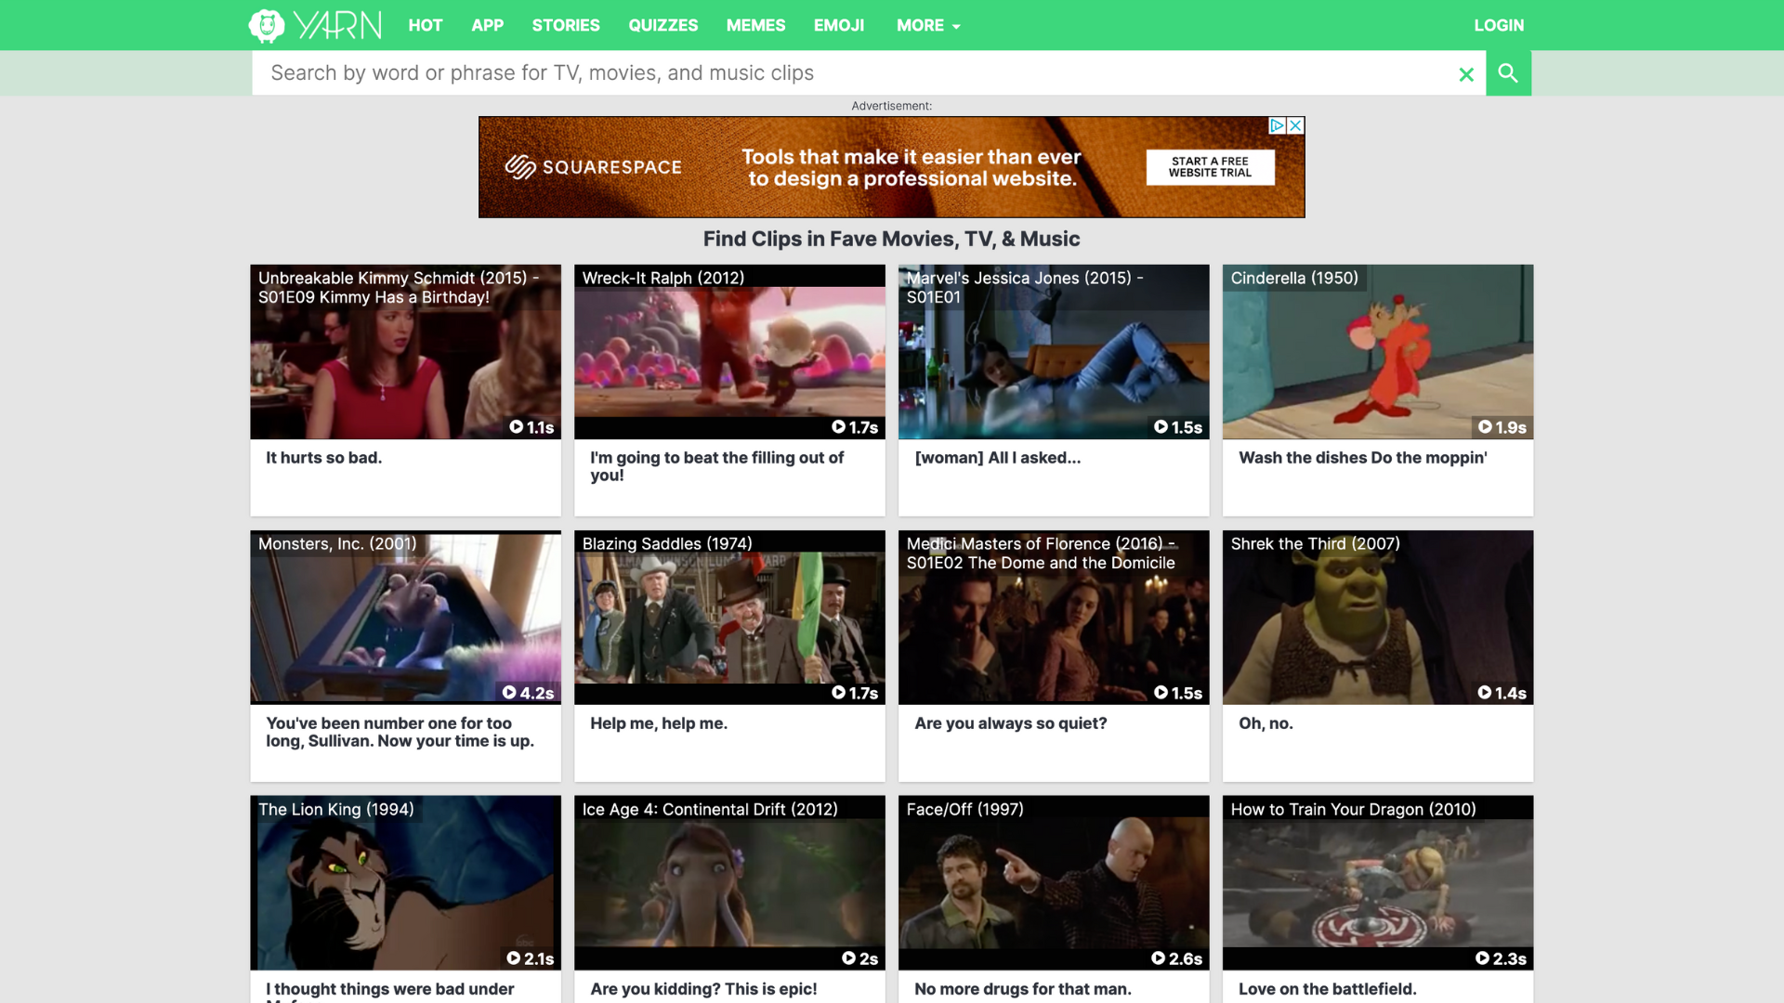The image size is (1784, 1003).
Task: Expand the MORE dropdown menu
Action: coord(928,25)
